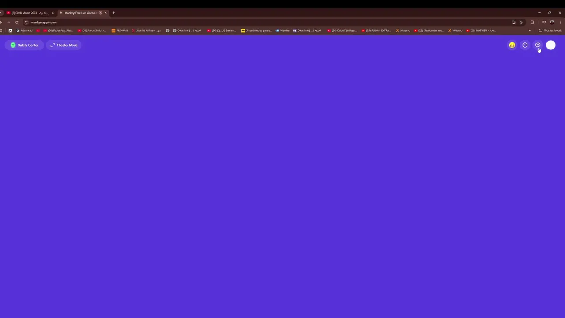Open the Chrome profile avatar
The image size is (565, 318).
click(552, 22)
